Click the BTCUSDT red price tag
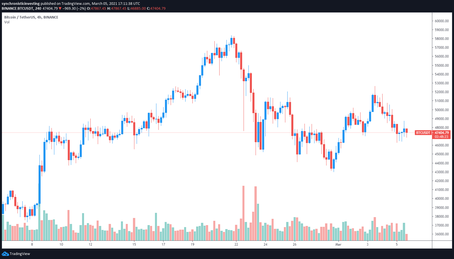Screen dimensions: 454x259 click(423, 133)
